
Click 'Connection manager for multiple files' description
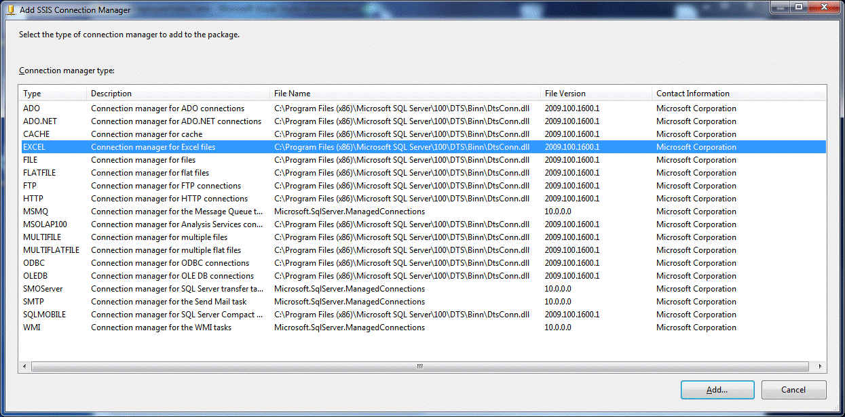pyautogui.click(x=159, y=237)
